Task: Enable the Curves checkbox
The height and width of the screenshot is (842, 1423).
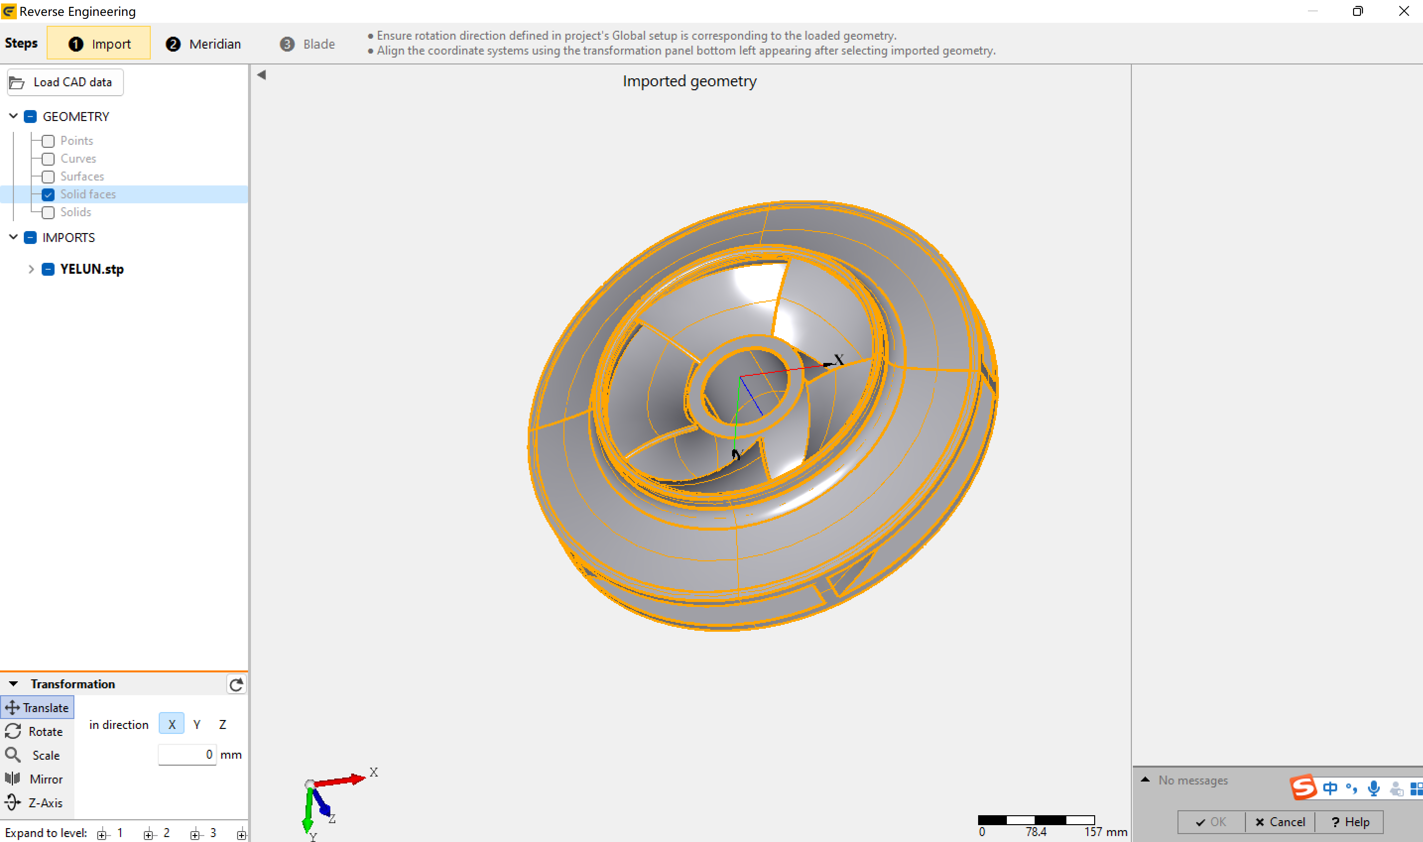Action: (48, 159)
